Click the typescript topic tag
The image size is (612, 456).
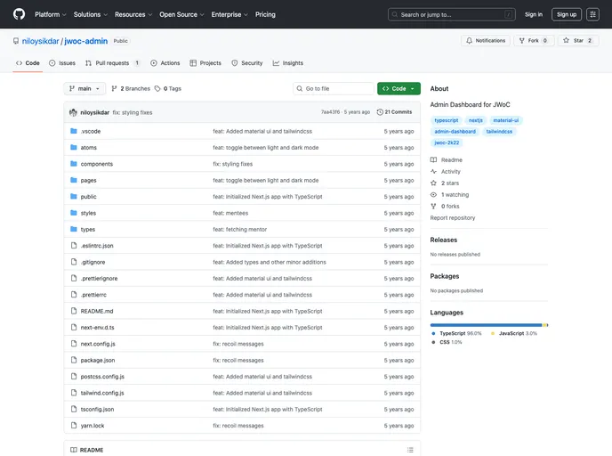[447, 120]
